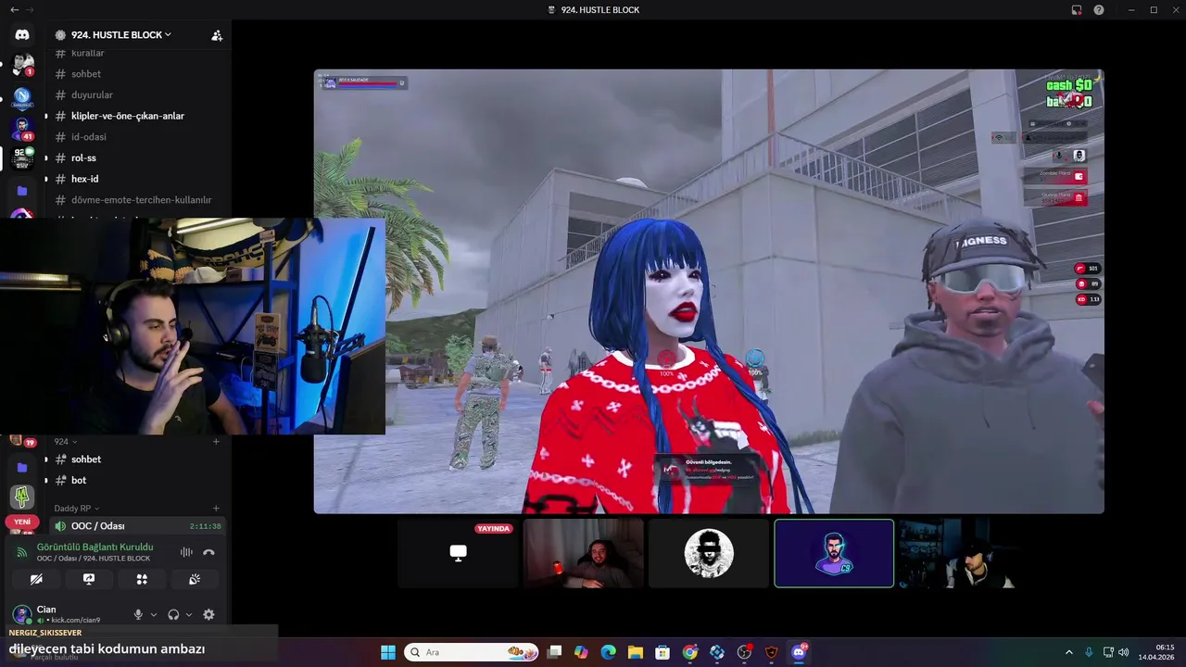Screen dimensions: 1186x667
Task: Open the green graffiti server icon
Action: pos(22,497)
